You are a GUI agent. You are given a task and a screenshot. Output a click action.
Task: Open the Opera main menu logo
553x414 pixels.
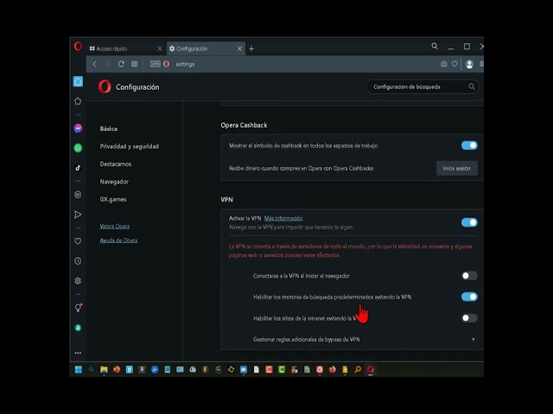tap(78, 47)
